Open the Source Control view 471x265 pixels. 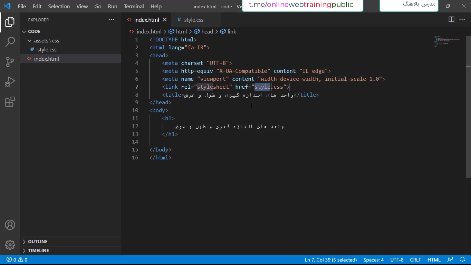pyautogui.click(x=10, y=62)
